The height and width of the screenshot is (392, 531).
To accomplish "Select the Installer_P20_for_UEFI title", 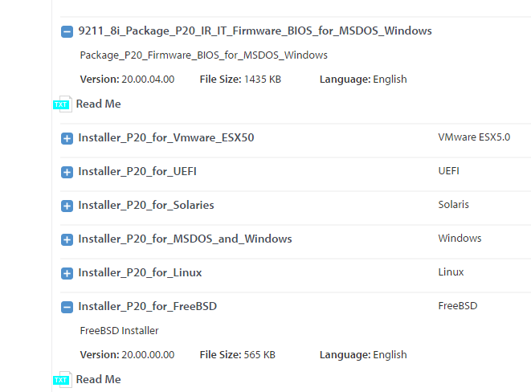I will pyautogui.click(x=137, y=171).
